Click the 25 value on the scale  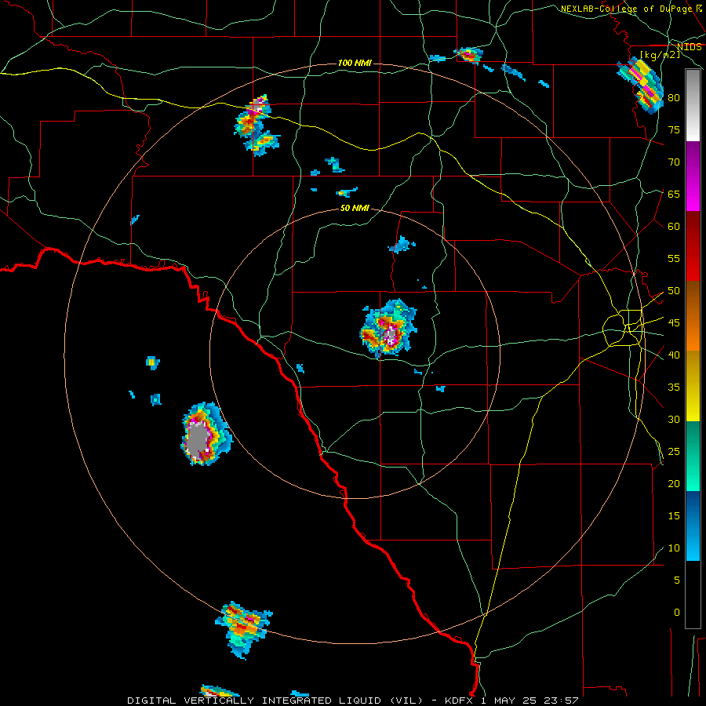pos(674,452)
